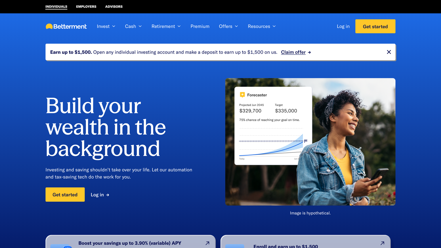Click the Betterment logo
The width and height of the screenshot is (441, 248).
click(x=66, y=26)
